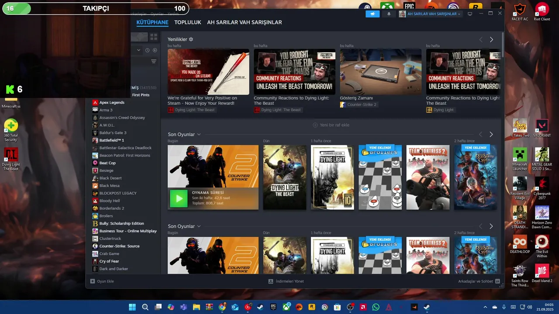Open AH SARILAR VAH SARIŞINLAR profile tab

pyautogui.click(x=245, y=22)
